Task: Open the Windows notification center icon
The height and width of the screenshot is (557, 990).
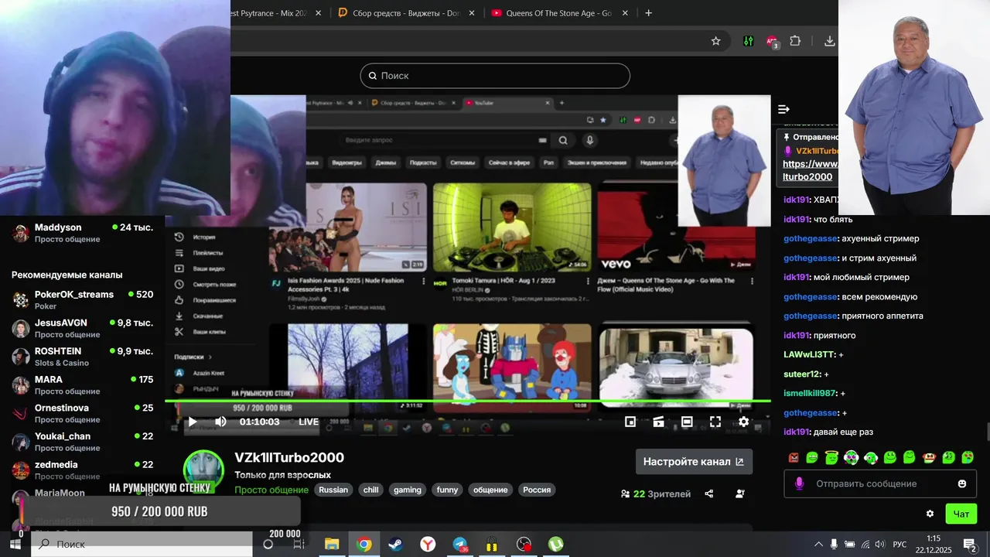Action: (x=970, y=544)
